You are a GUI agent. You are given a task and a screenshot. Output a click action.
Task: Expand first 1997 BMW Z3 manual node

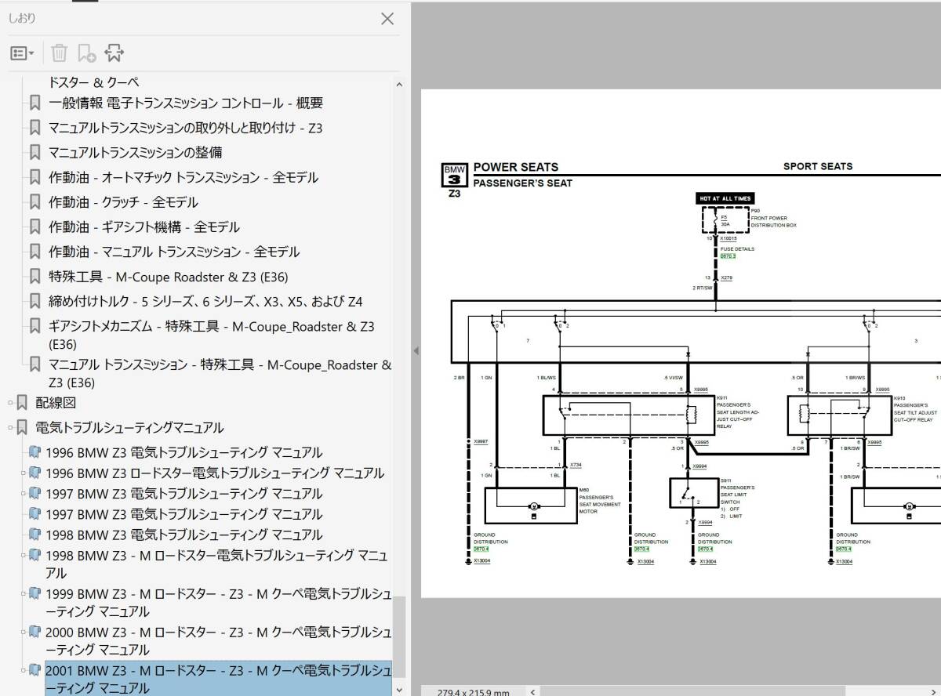point(24,494)
